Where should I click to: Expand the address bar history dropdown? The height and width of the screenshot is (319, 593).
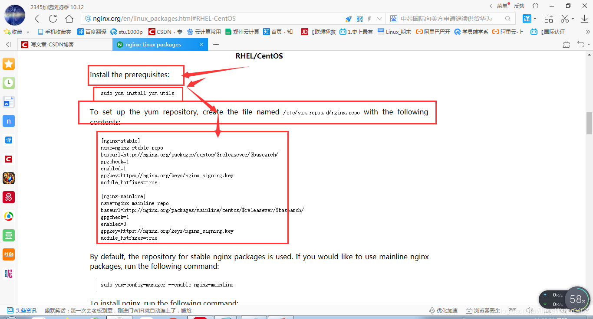pyautogui.click(x=379, y=19)
